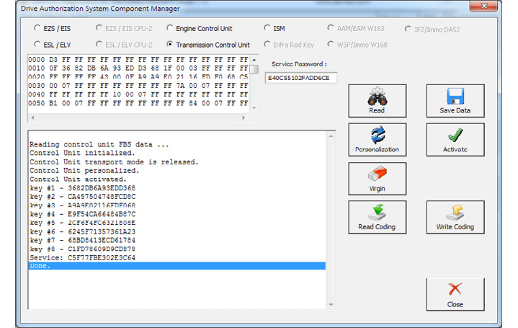Click the Service Password input field

[301, 78]
